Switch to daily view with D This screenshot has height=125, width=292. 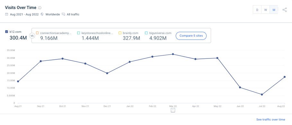click(x=257, y=10)
